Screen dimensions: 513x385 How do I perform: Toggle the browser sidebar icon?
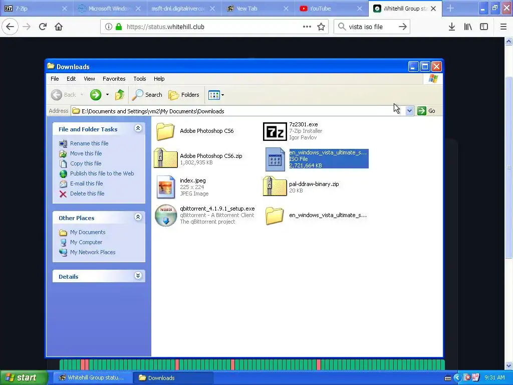tap(484, 27)
